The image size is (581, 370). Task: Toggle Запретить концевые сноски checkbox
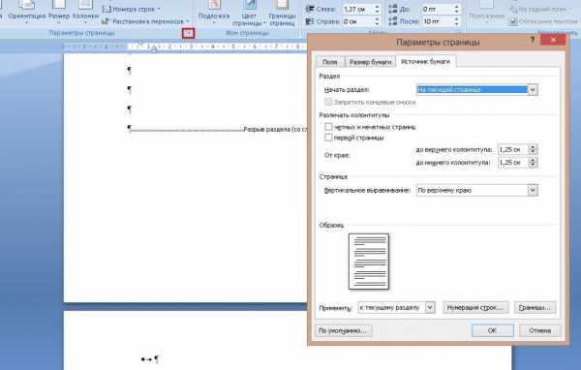328,102
